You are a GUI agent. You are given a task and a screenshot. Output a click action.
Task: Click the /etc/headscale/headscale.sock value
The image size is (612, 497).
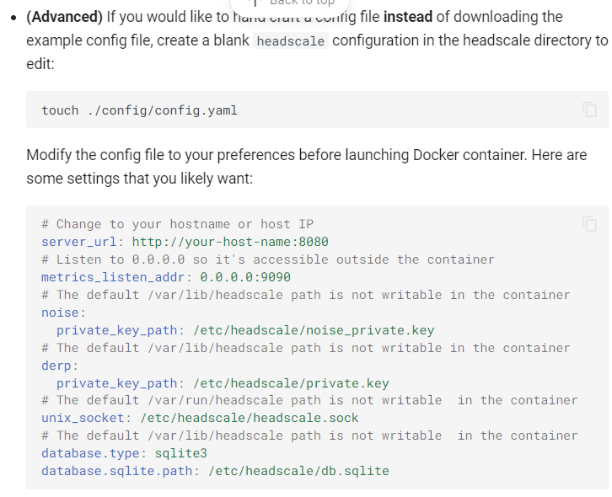[x=250, y=418]
